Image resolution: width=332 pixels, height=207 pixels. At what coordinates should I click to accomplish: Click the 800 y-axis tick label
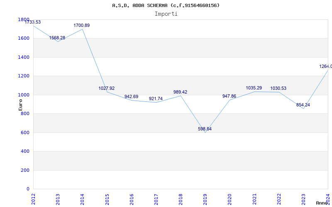point(25,113)
